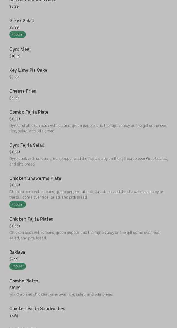
Task: Choose Key Lime Pie Cake
Action: pyautogui.click(x=28, y=70)
